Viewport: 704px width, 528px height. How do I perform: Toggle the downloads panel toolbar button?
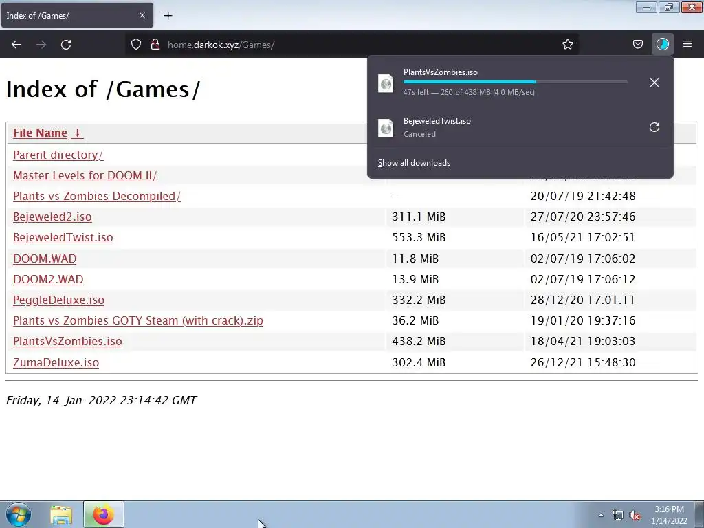[x=662, y=44]
